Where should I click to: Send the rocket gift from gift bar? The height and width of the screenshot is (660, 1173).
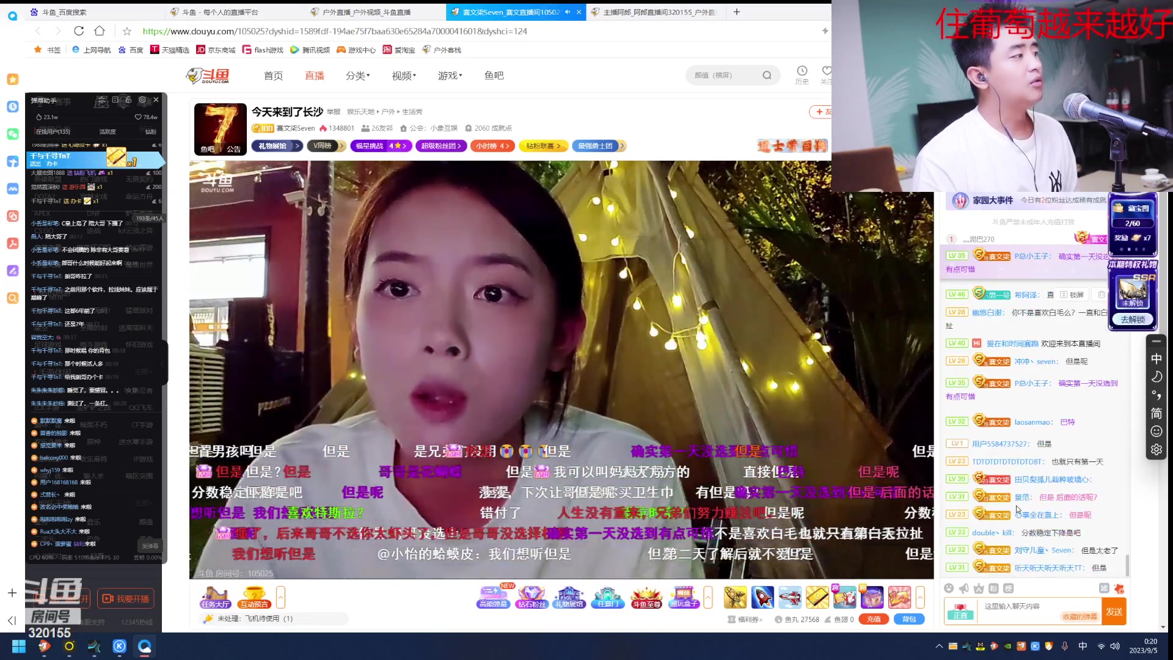click(x=762, y=597)
